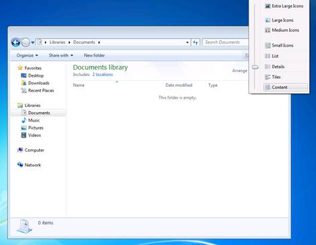
Task: Open the recent pages arrow beside Forward
Action: (x=33, y=43)
